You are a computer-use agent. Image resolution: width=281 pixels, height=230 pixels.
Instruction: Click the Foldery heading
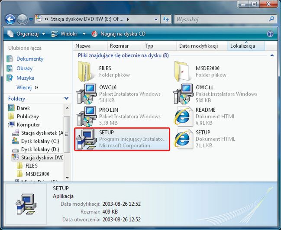[16, 99]
